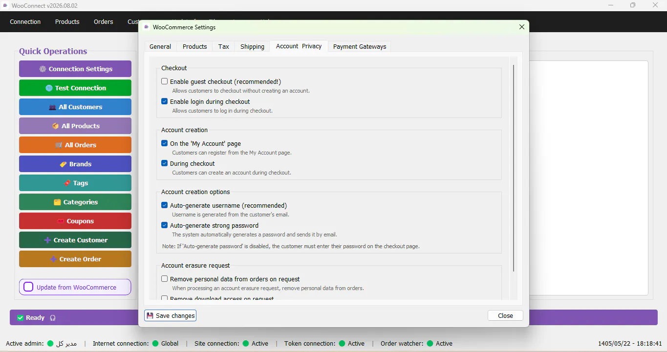Uncheck Enable login during checkout
Screen dimensions: 667x352
pos(165,101)
